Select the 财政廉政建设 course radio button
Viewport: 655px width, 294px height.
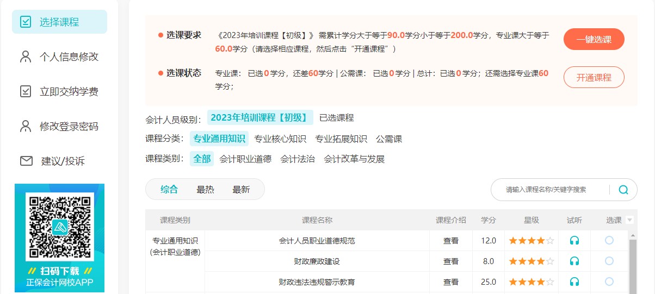(609, 261)
